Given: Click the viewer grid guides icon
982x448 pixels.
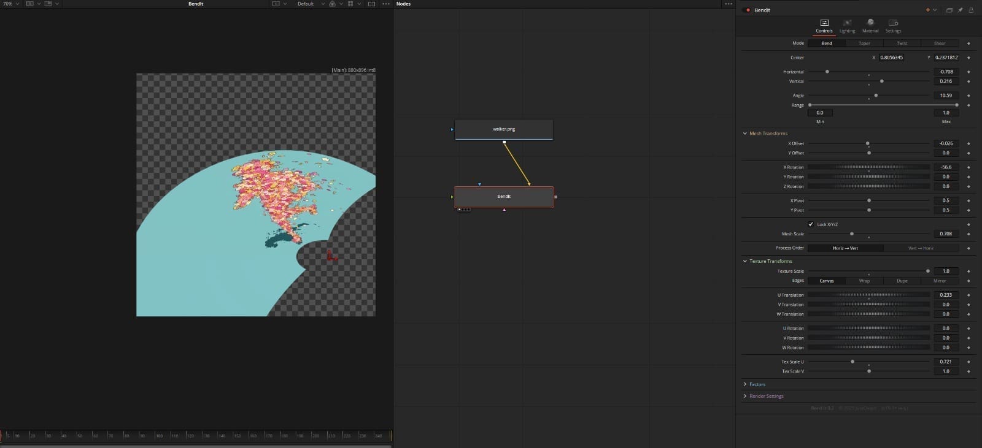Looking at the screenshot, I should click(x=350, y=4).
